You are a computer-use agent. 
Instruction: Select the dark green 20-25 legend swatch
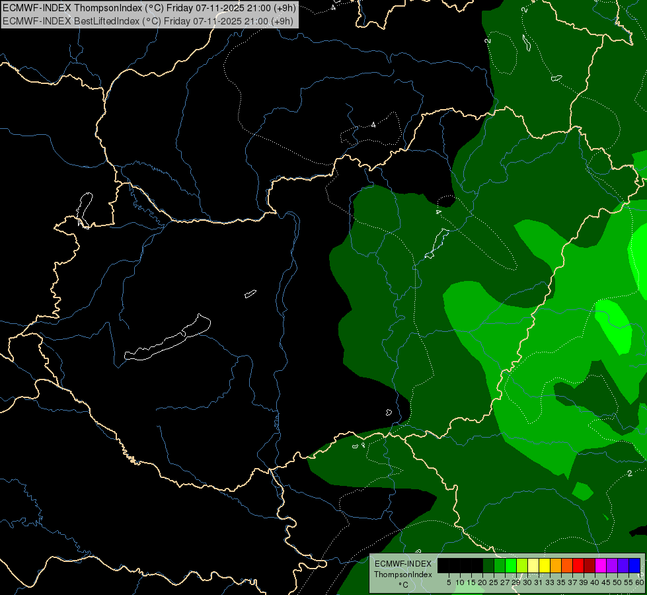click(x=488, y=565)
